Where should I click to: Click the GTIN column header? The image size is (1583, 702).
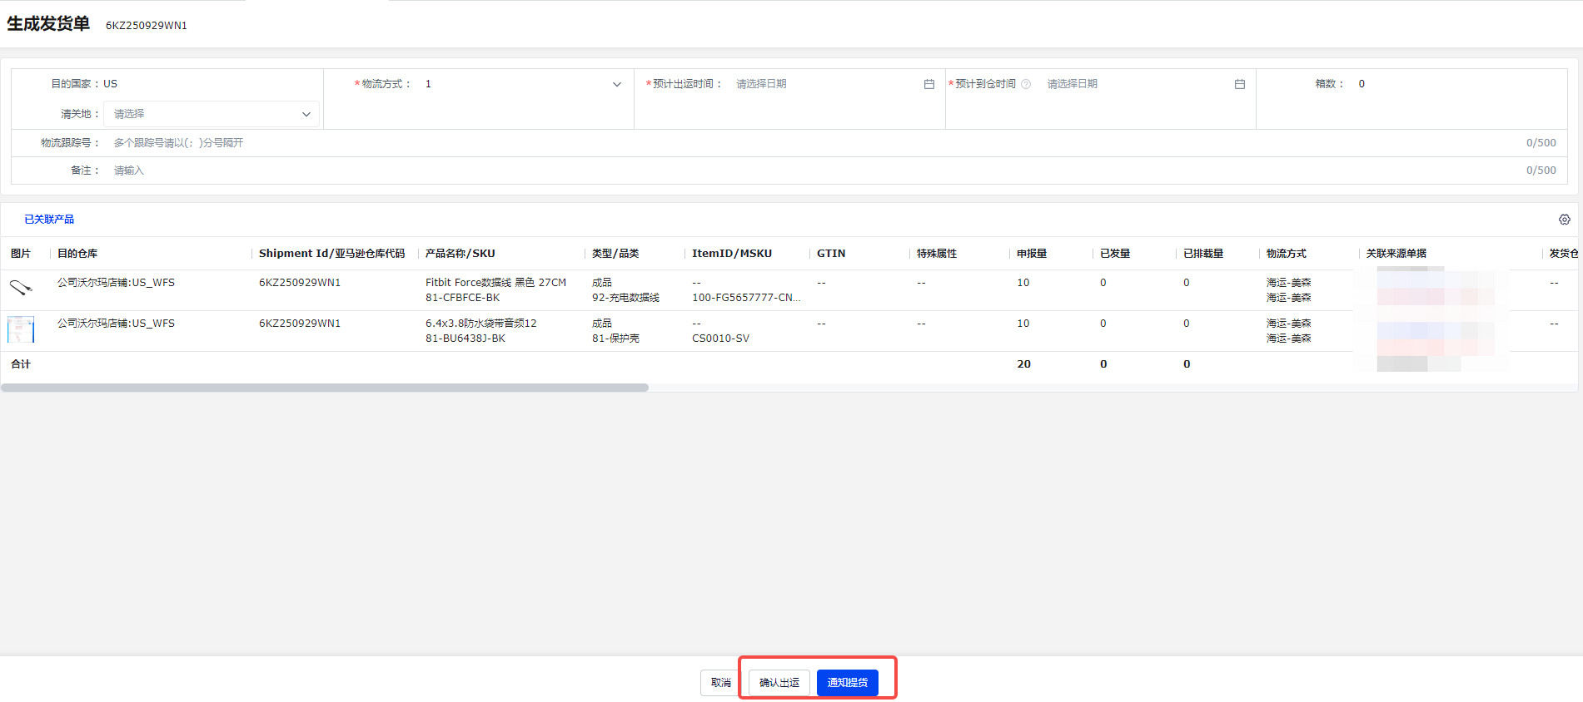[x=831, y=254]
